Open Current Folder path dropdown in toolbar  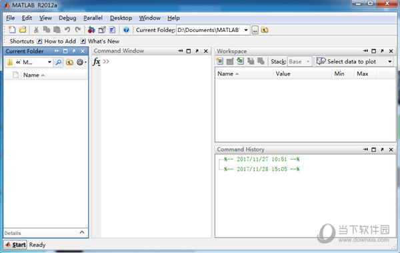(x=246, y=30)
